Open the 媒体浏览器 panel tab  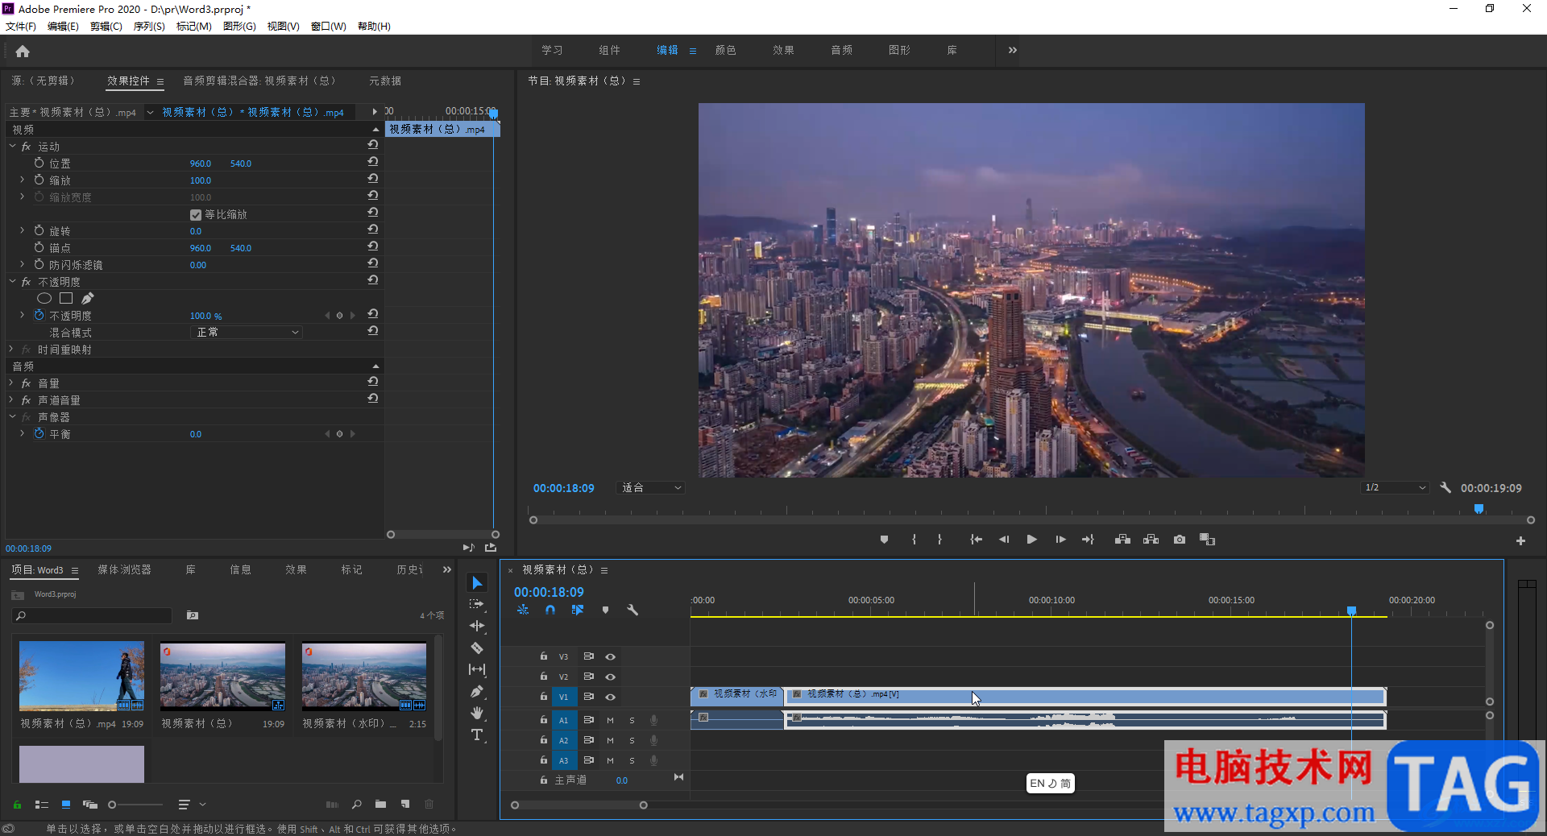coord(124,569)
